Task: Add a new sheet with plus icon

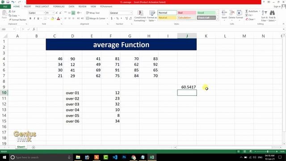Action: [x=34, y=147]
